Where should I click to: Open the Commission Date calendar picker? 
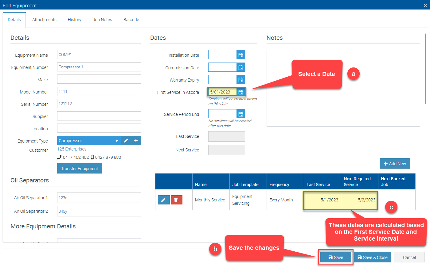pyautogui.click(x=241, y=67)
